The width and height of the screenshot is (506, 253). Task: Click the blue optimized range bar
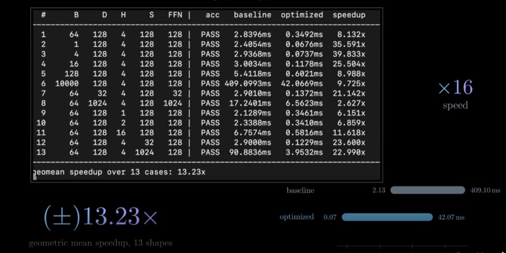pyautogui.click(x=387, y=217)
